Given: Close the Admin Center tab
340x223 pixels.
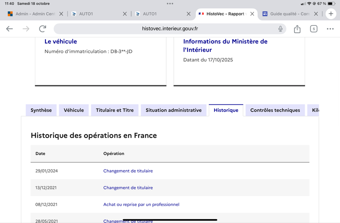Looking at the screenshot, I should (x=61, y=14).
